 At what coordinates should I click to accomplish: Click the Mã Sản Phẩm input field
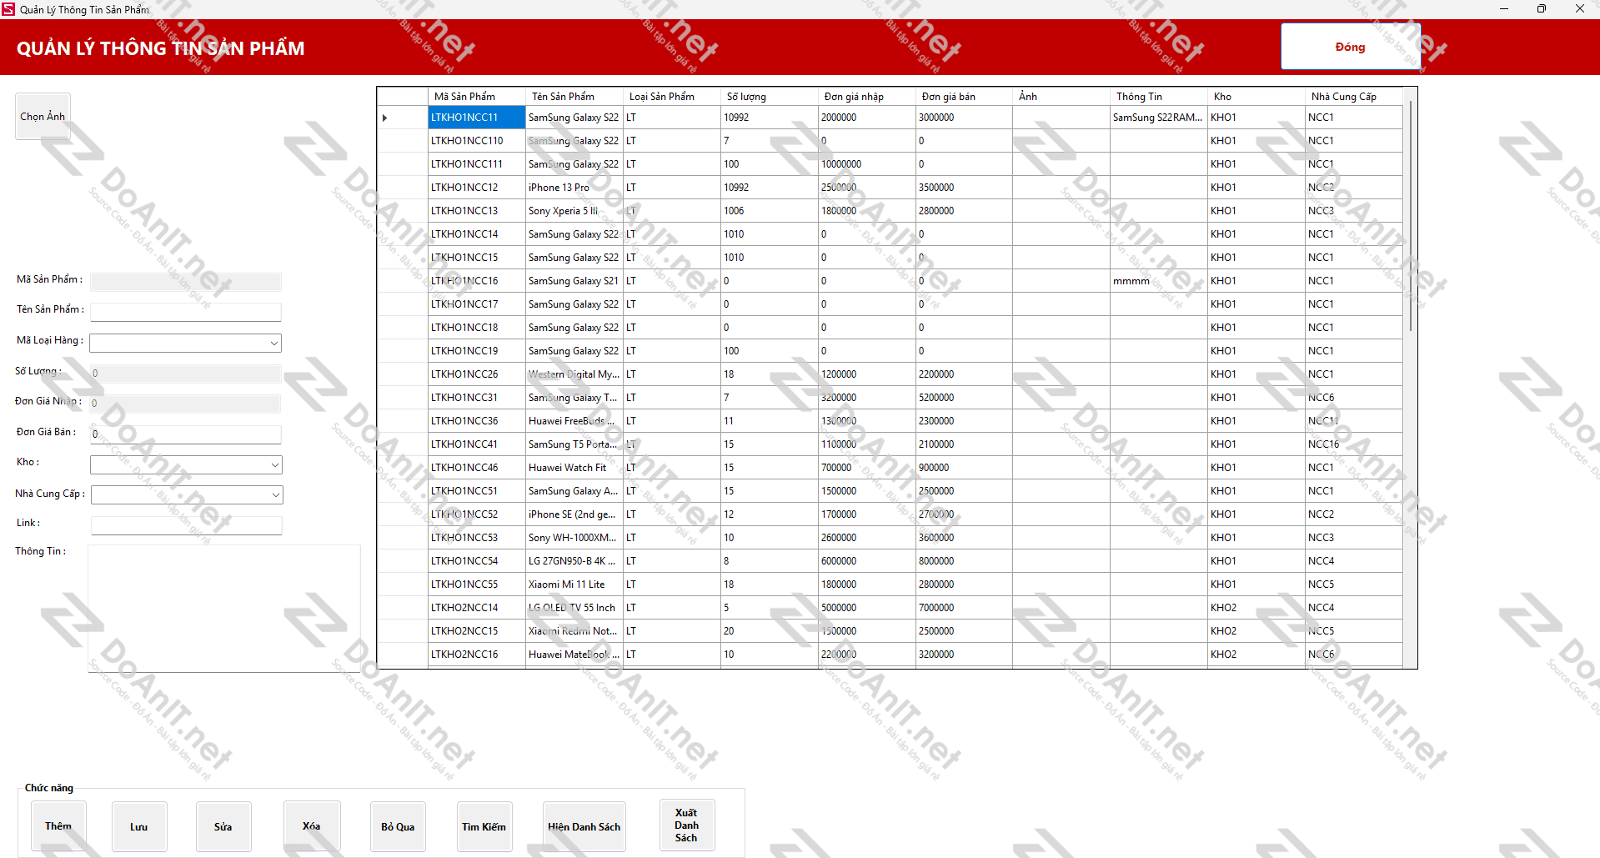(186, 282)
